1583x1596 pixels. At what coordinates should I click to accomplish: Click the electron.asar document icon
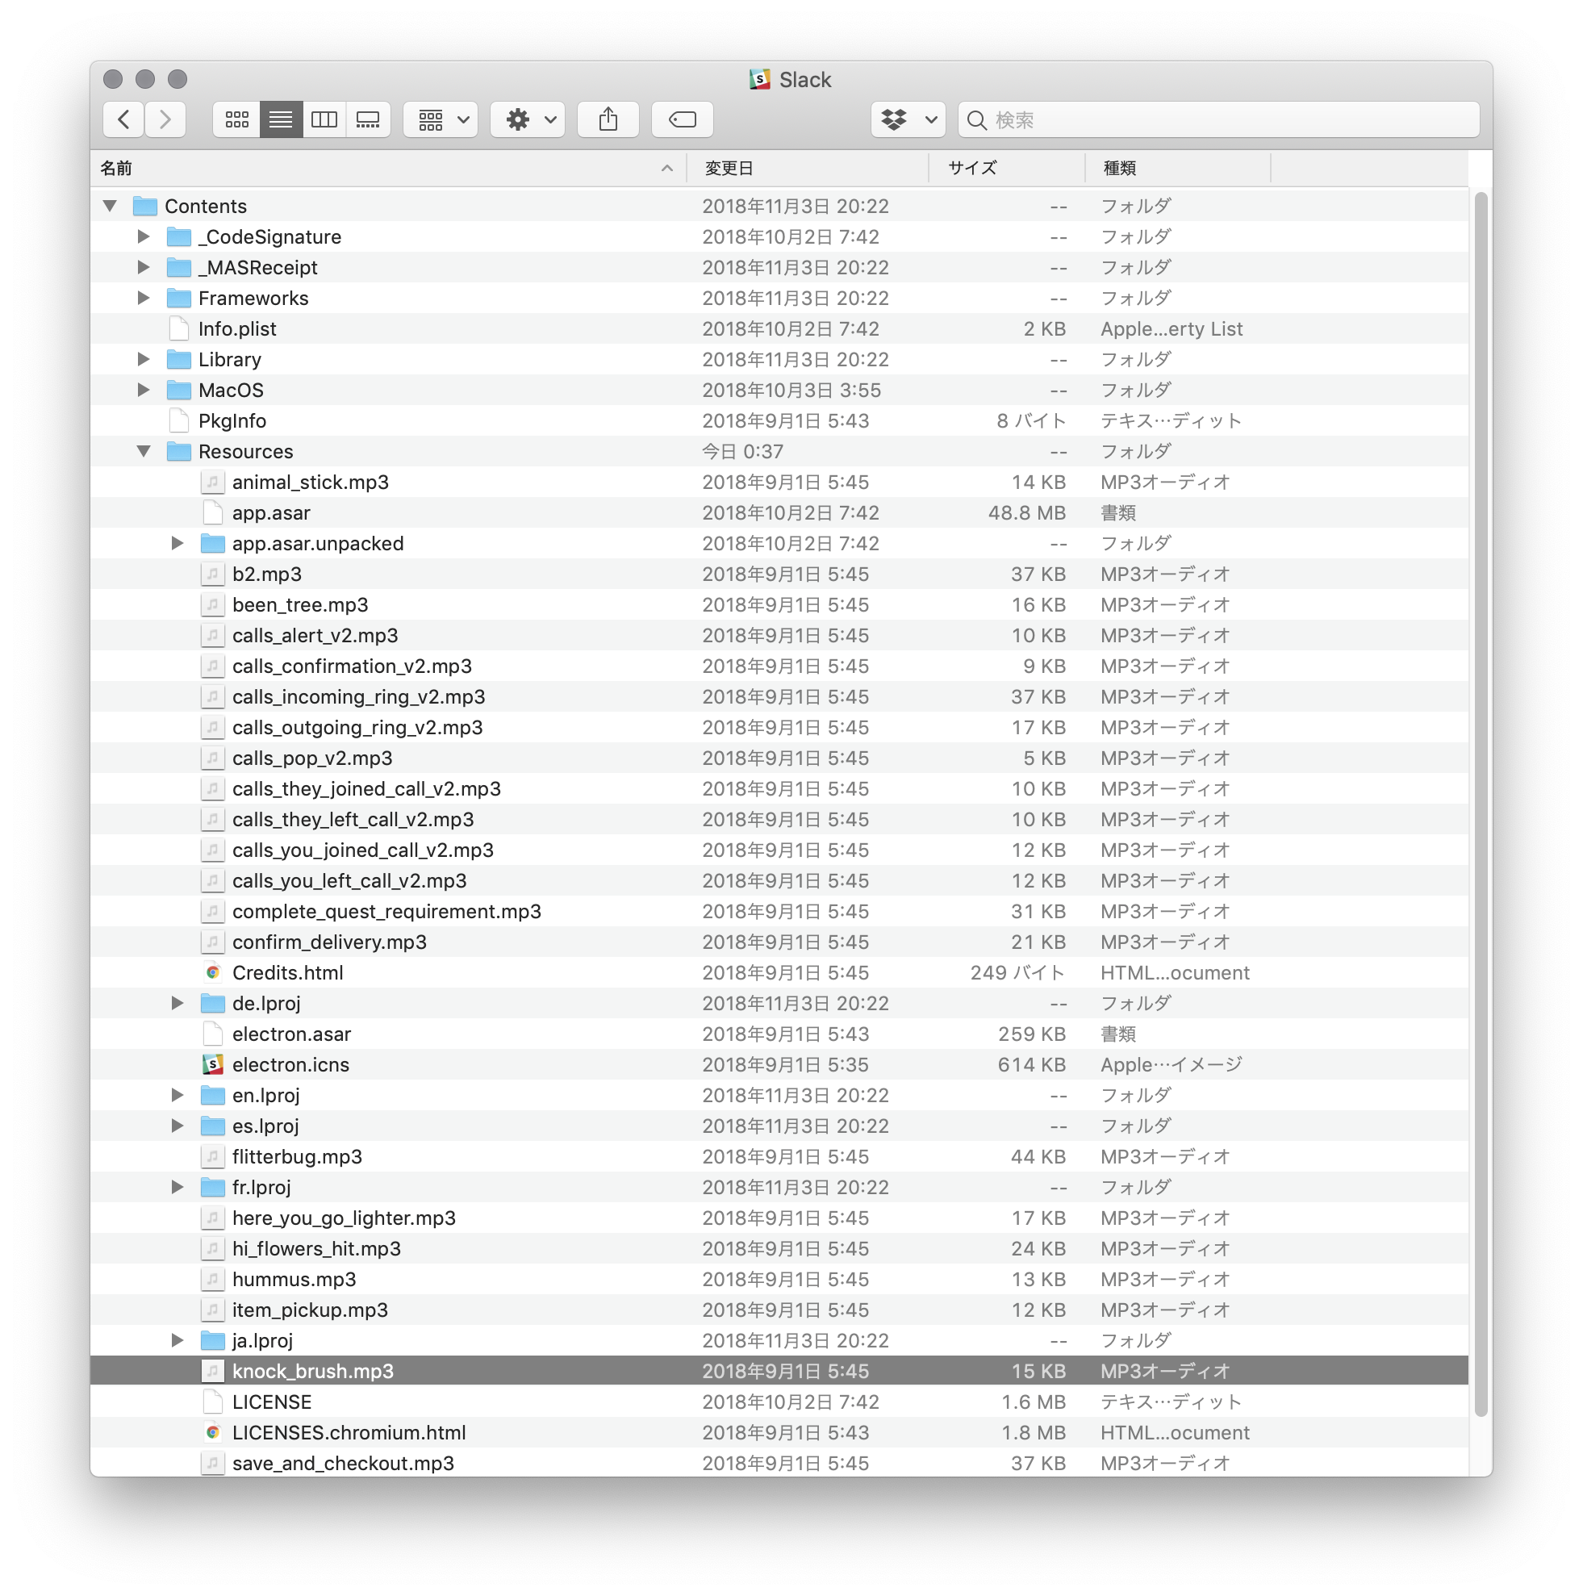(x=212, y=1034)
